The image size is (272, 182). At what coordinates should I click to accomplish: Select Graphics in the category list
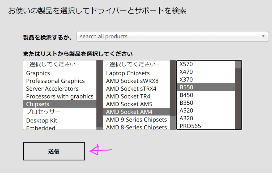(x=60, y=73)
